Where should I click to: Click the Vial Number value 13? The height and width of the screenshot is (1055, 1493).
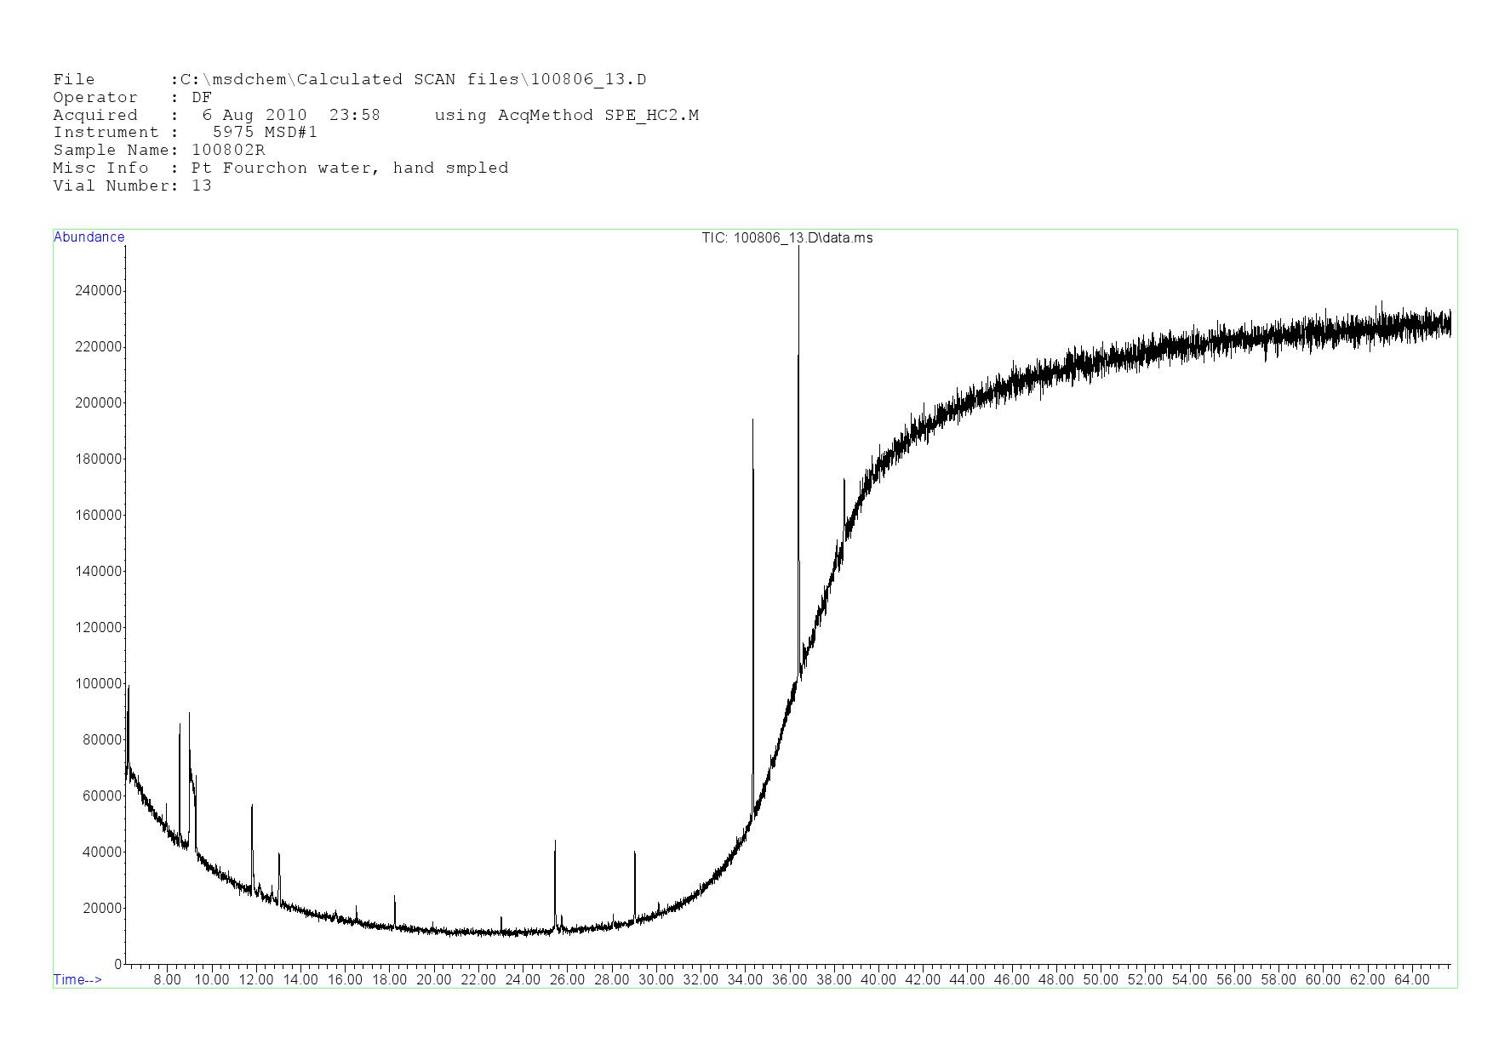[202, 186]
